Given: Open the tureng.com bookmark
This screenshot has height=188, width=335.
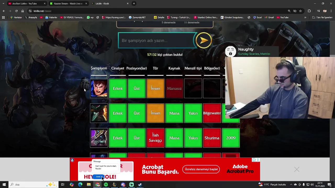Looking at the screenshot, I should click(x=114, y=17).
